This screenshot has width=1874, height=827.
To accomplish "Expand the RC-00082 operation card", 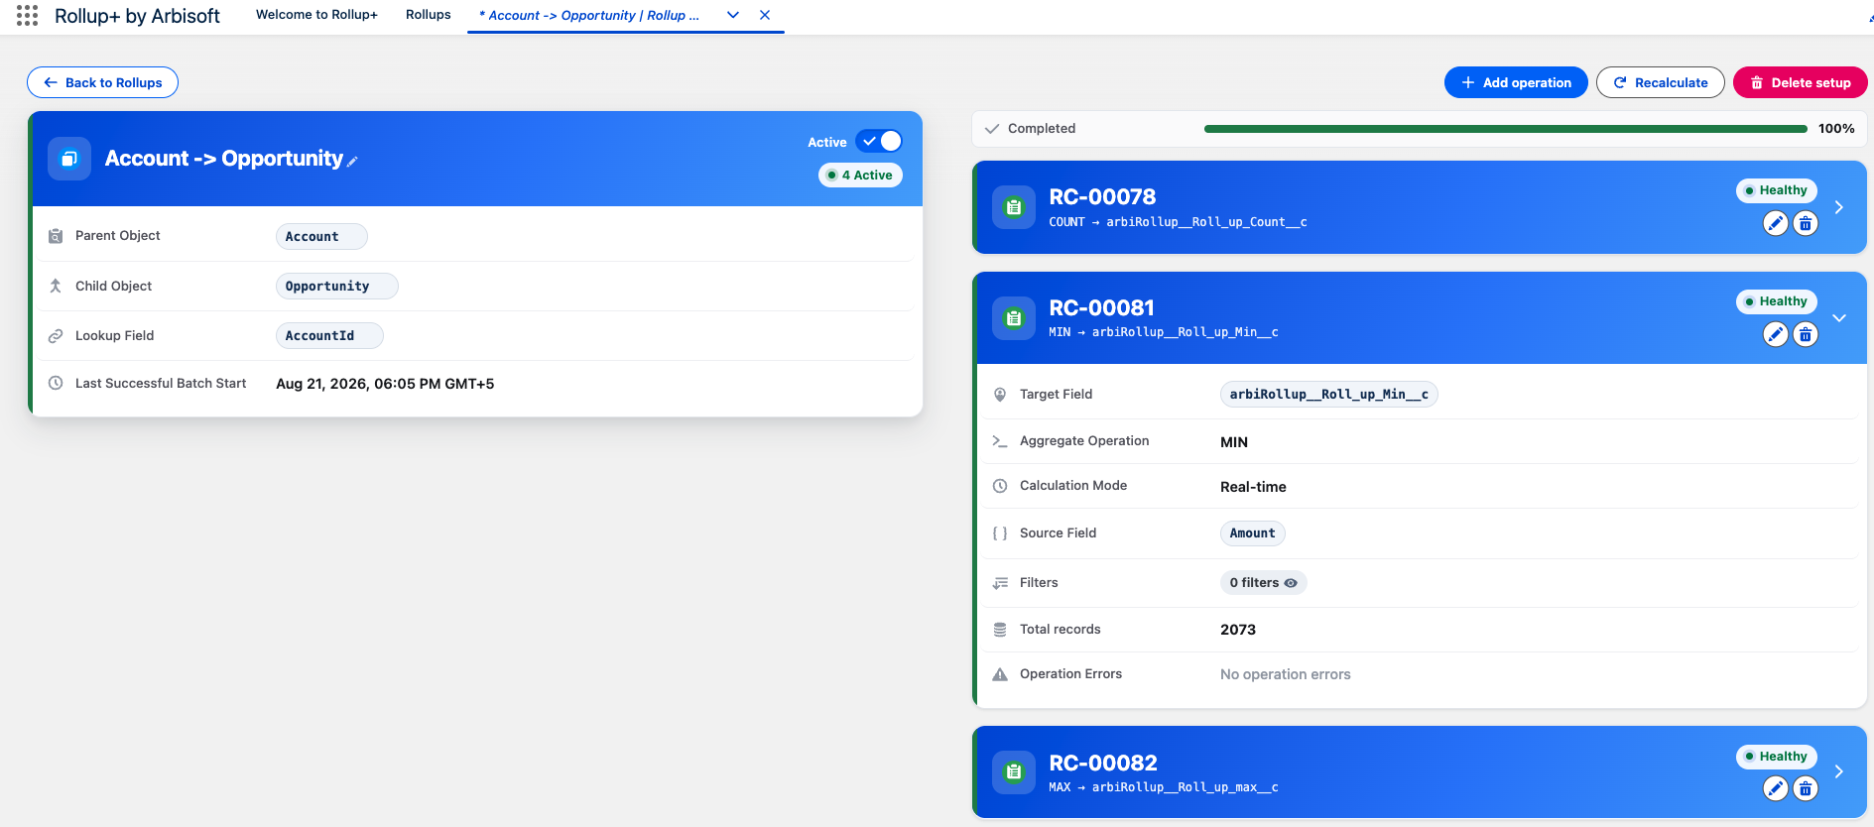I will click(1839, 771).
